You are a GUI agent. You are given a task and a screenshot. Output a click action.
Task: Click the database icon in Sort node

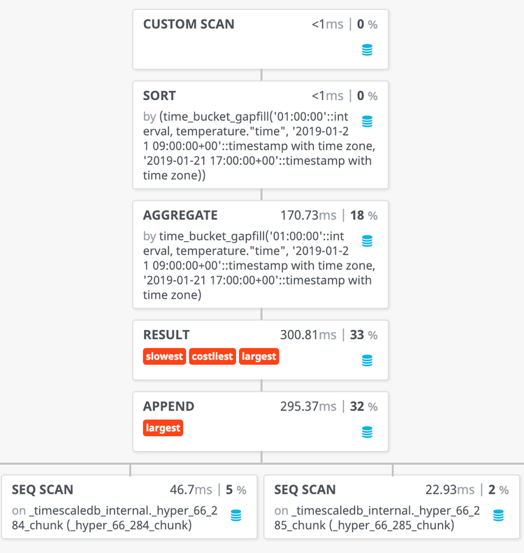pos(367,122)
